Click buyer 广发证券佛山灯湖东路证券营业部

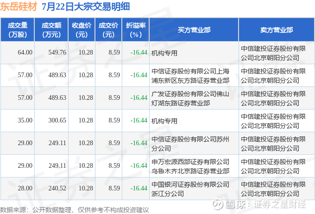coord(190,98)
